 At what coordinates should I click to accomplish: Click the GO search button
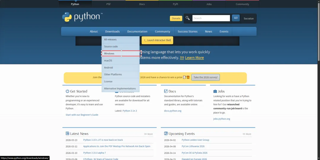[236, 18]
